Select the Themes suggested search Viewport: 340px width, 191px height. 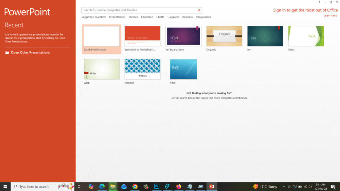133,17
